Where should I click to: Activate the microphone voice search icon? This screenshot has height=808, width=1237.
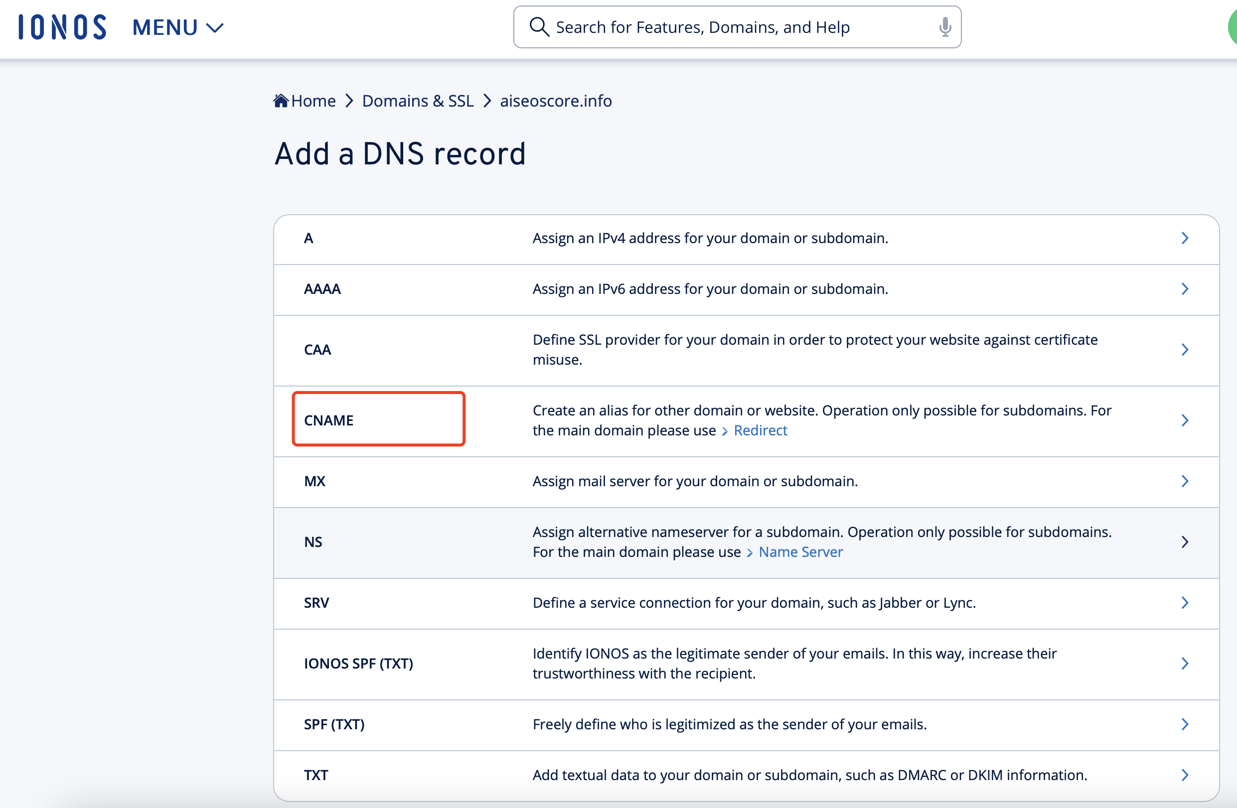coord(945,27)
